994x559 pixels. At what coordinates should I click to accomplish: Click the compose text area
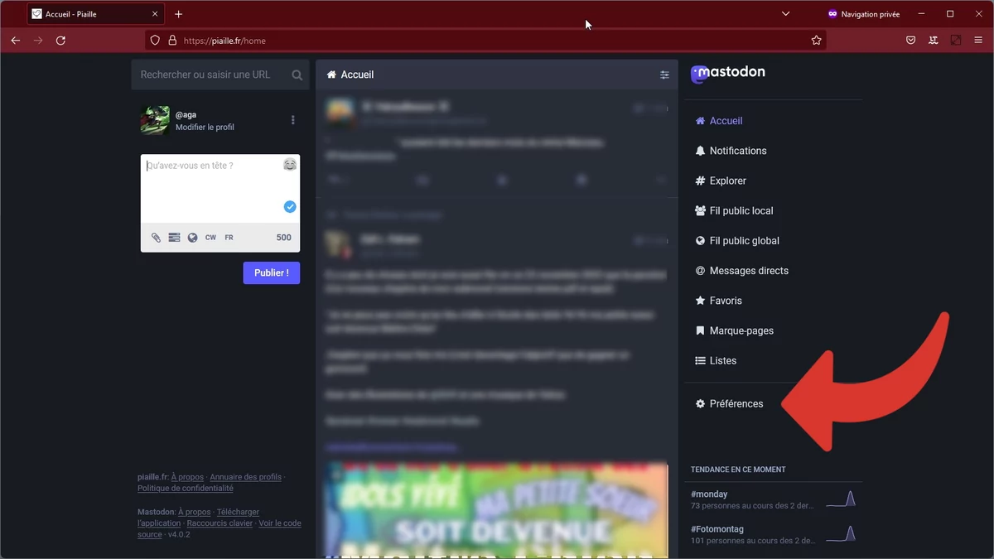220,189
